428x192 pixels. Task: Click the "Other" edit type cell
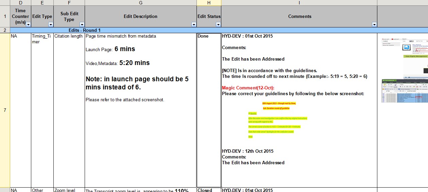[x=42, y=190]
